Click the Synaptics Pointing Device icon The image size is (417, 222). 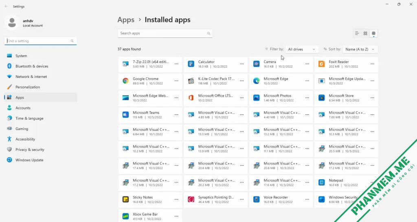tap(191, 200)
